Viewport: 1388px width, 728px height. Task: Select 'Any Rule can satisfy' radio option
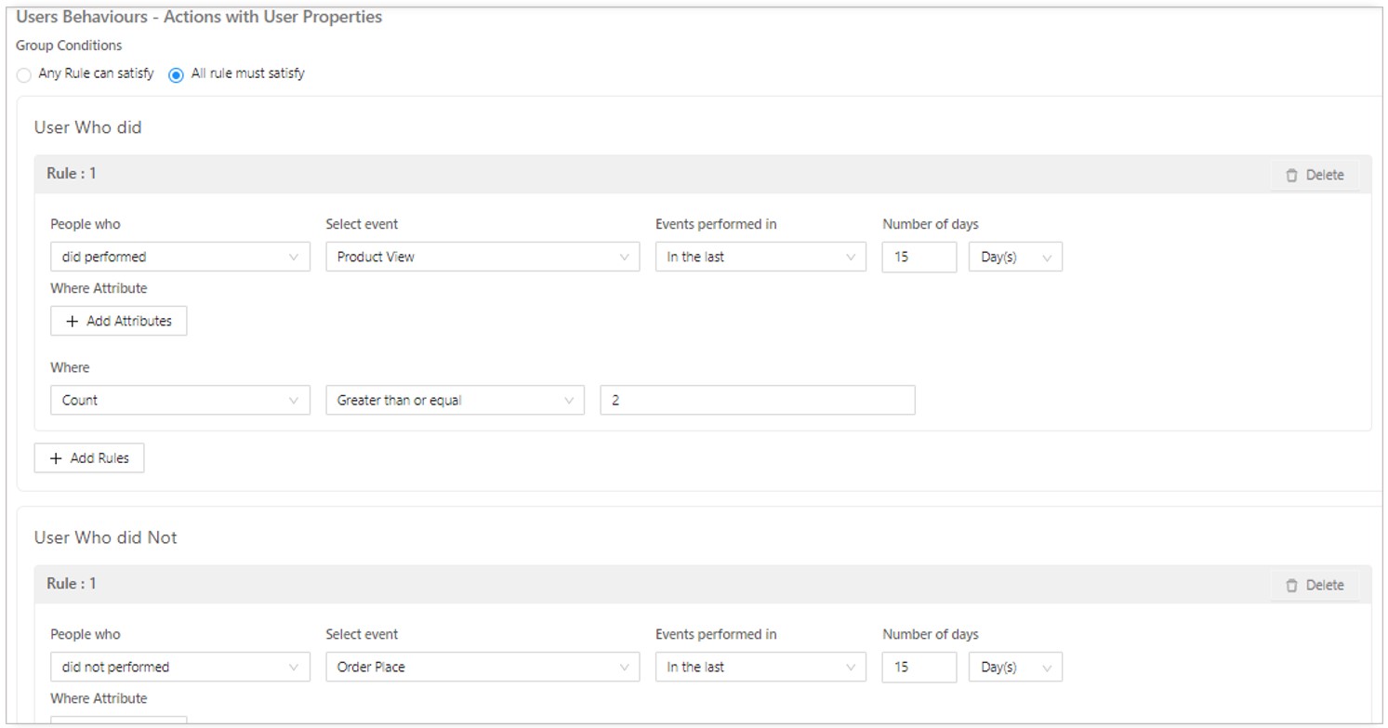point(24,75)
